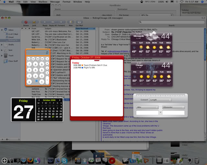Click the Minneapolis weather widget city name
Viewport: 207px width, 165px height.
coord(139,36)
